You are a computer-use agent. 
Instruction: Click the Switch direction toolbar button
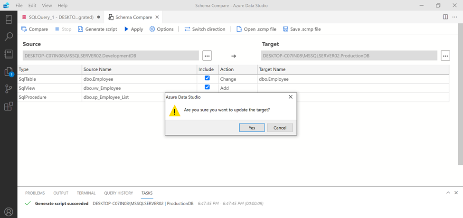pyautogui.click(x=205, y=29)
